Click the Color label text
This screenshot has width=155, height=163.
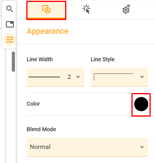pos(33,104)
